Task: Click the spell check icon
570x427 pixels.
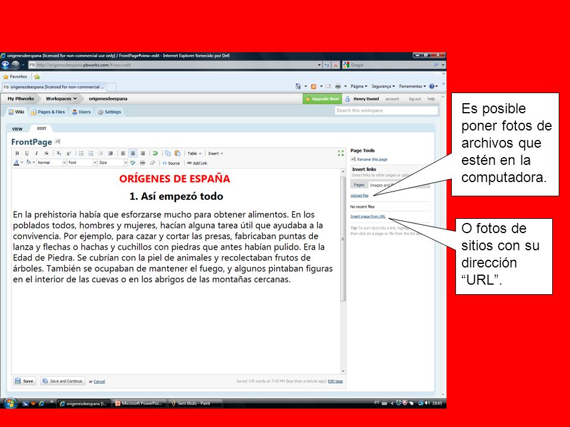Action: [x=132, y=163]
